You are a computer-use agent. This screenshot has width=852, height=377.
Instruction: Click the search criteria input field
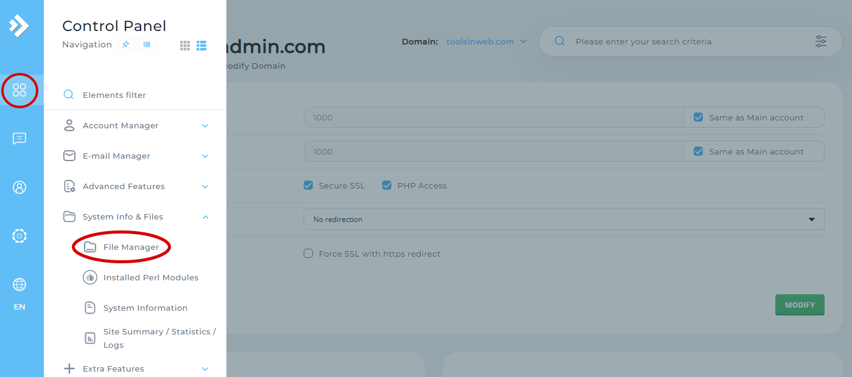[691, 42]
